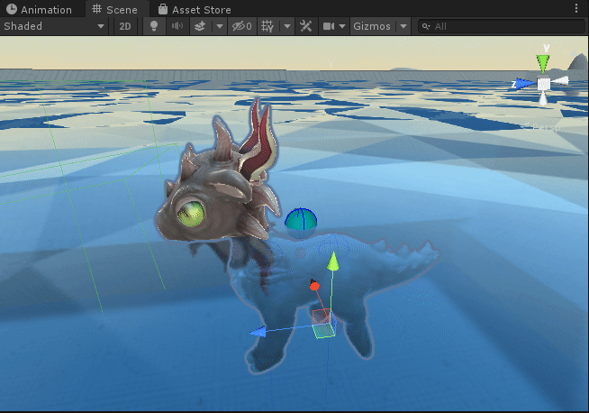Open scene camera settings icon
This screenshot has height=413, width=589.
(x=329, y=26)
